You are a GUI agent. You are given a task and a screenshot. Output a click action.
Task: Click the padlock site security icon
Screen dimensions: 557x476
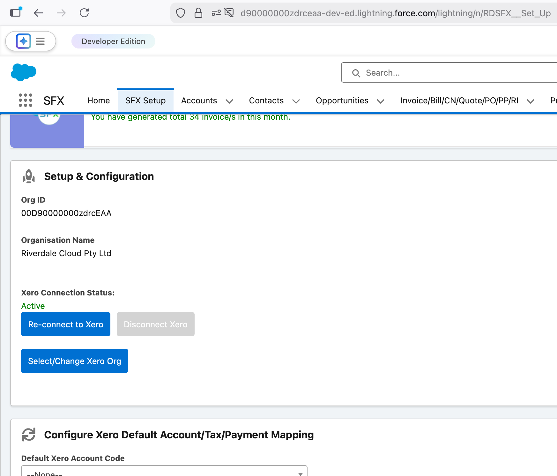point(198,13)
